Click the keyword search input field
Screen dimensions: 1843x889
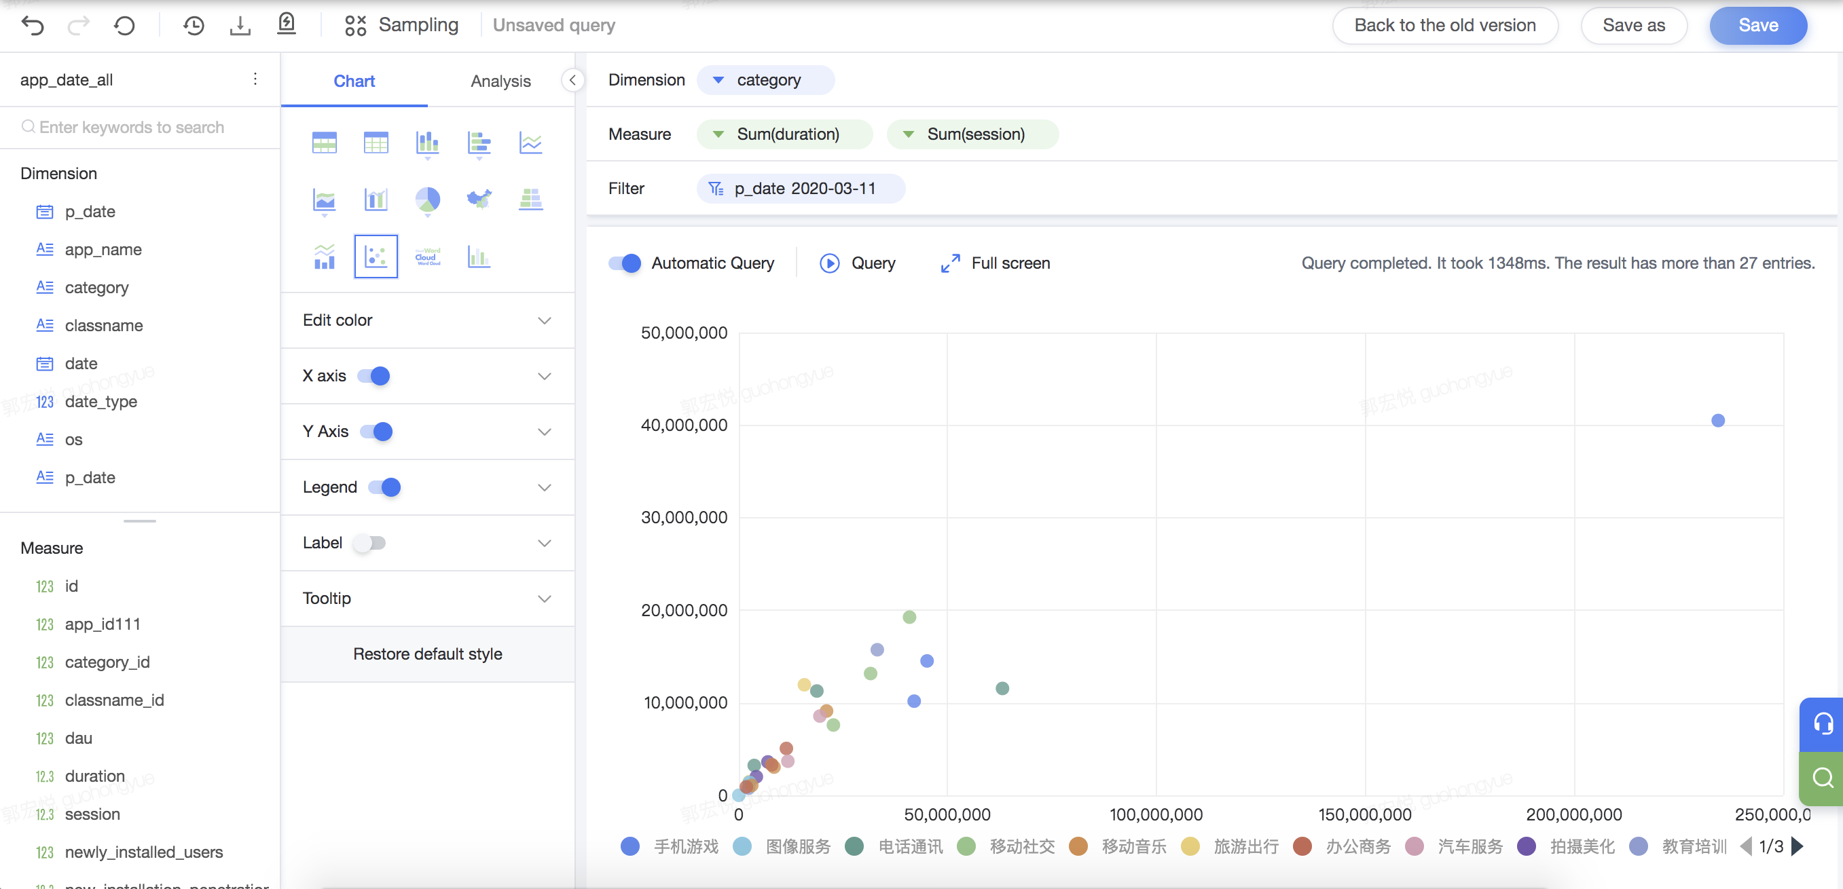140,128
